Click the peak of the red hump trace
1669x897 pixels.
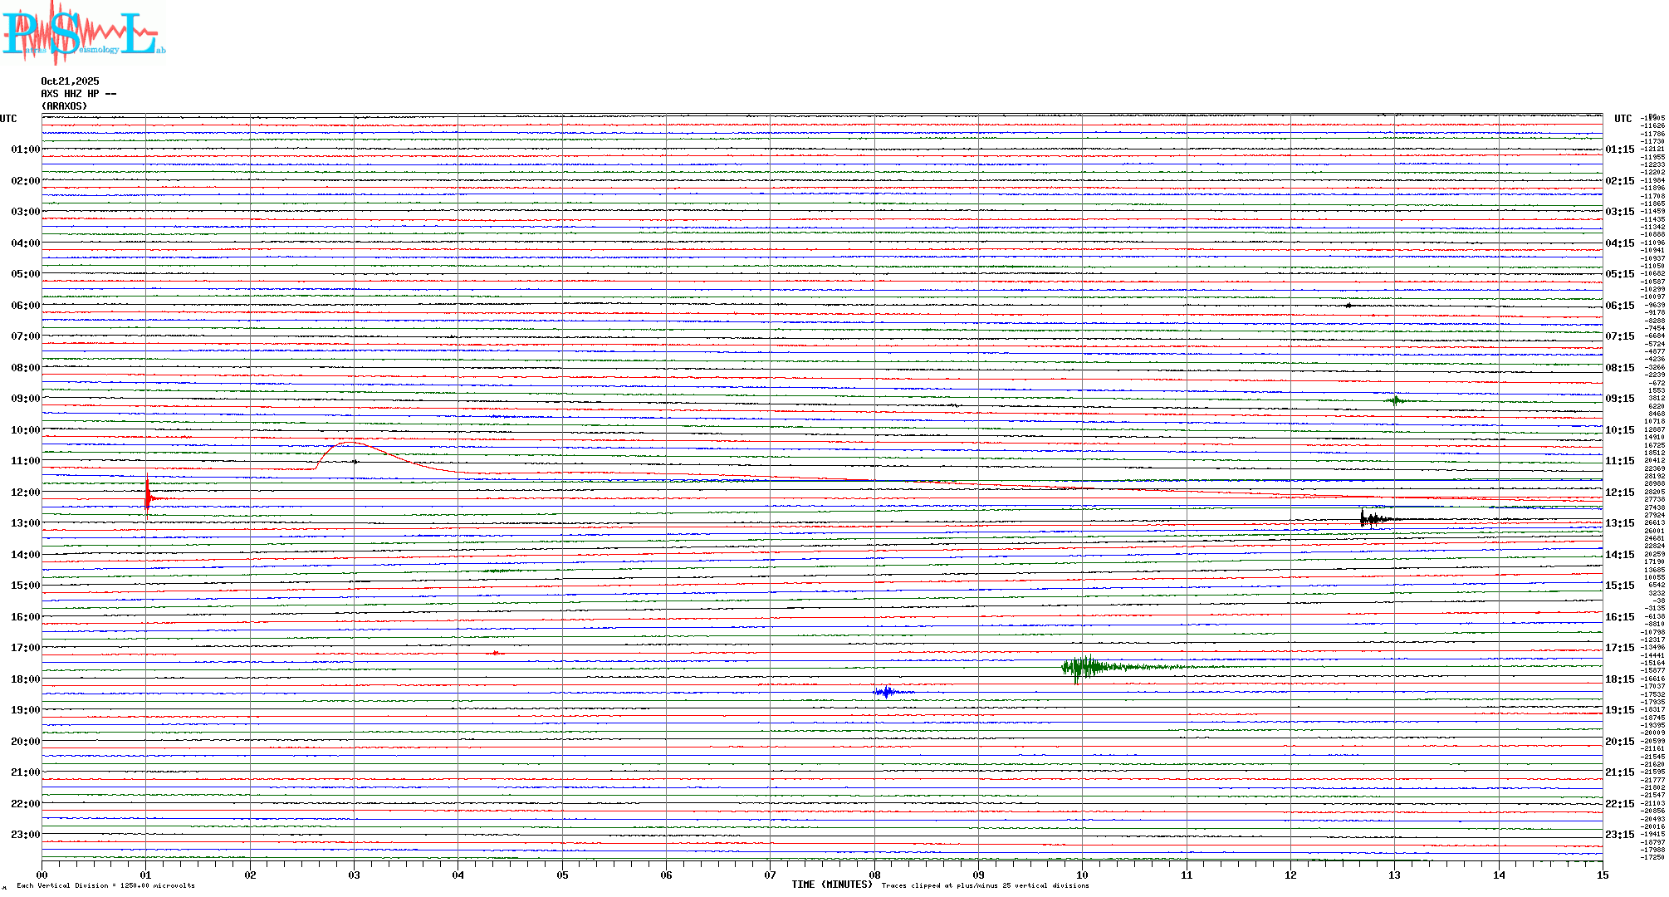(350, 443)
